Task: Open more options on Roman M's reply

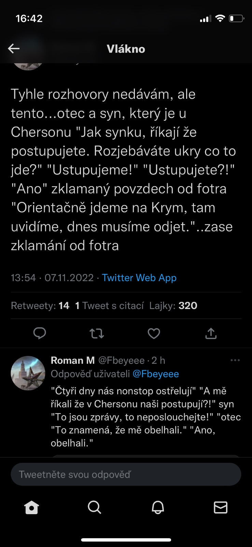Action: coord(235,360)
